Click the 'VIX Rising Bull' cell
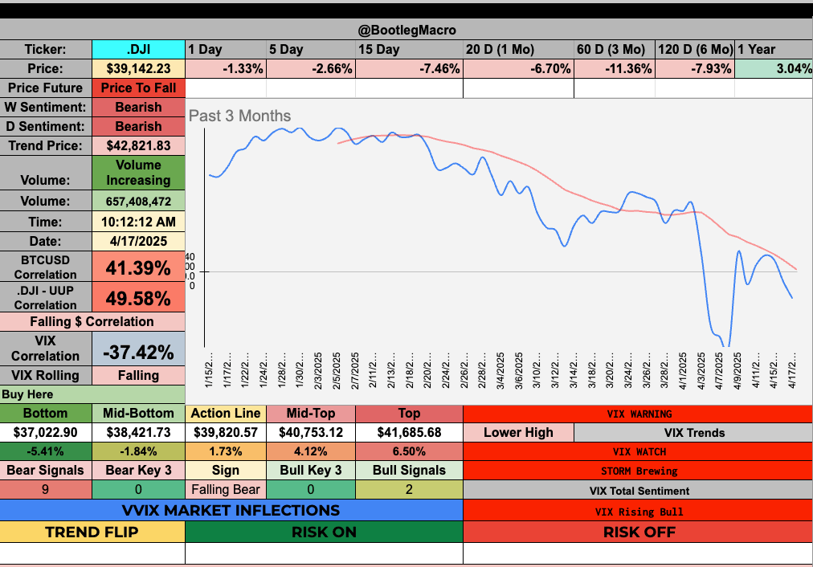 tap(638, 512)
